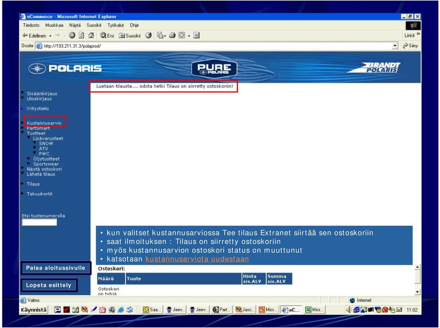Screen dimensions: 440x328
Task: Click the Valmis status bar text
Action: coord(33,300)
